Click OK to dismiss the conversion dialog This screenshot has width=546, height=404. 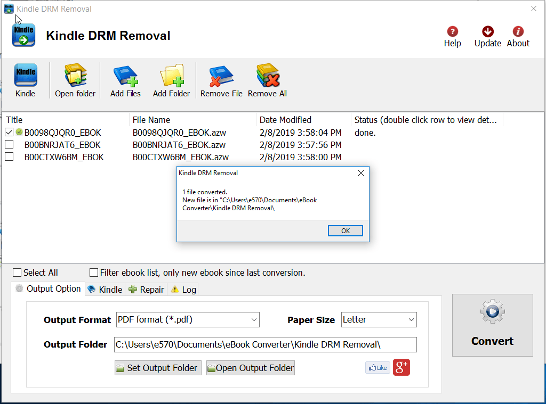click(x=345, y=230)
